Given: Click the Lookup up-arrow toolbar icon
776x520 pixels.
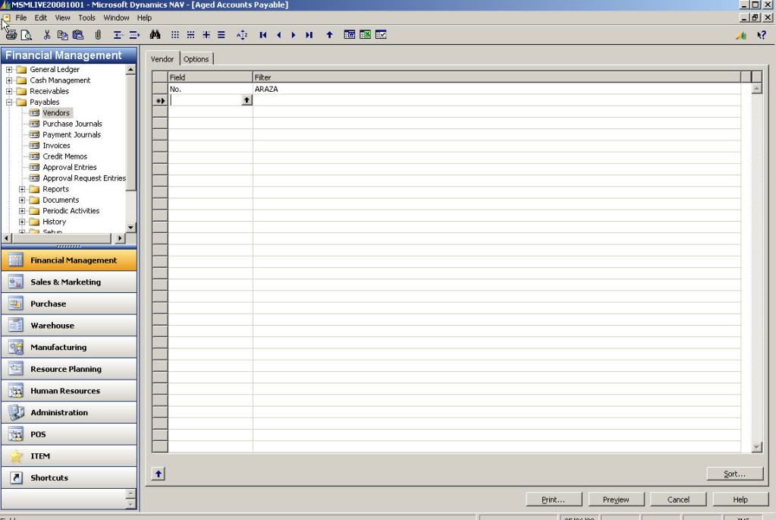Looking at the screenshot, I should pyautogui.click(x=329, y=35).
